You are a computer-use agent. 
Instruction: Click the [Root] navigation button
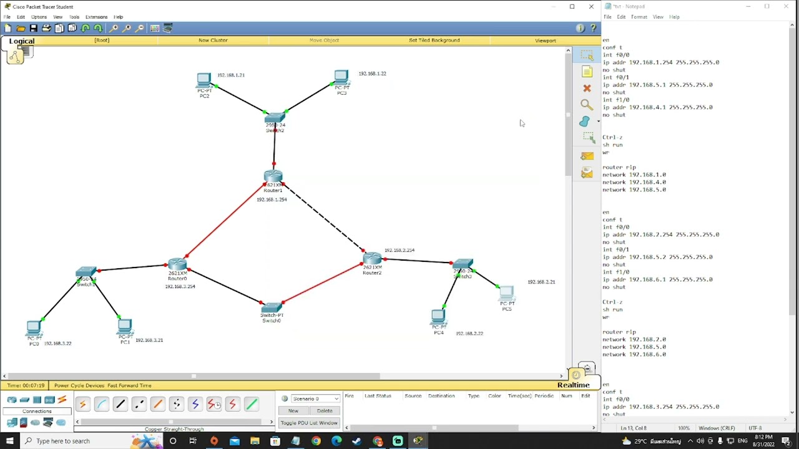click(x=102, y=40)
